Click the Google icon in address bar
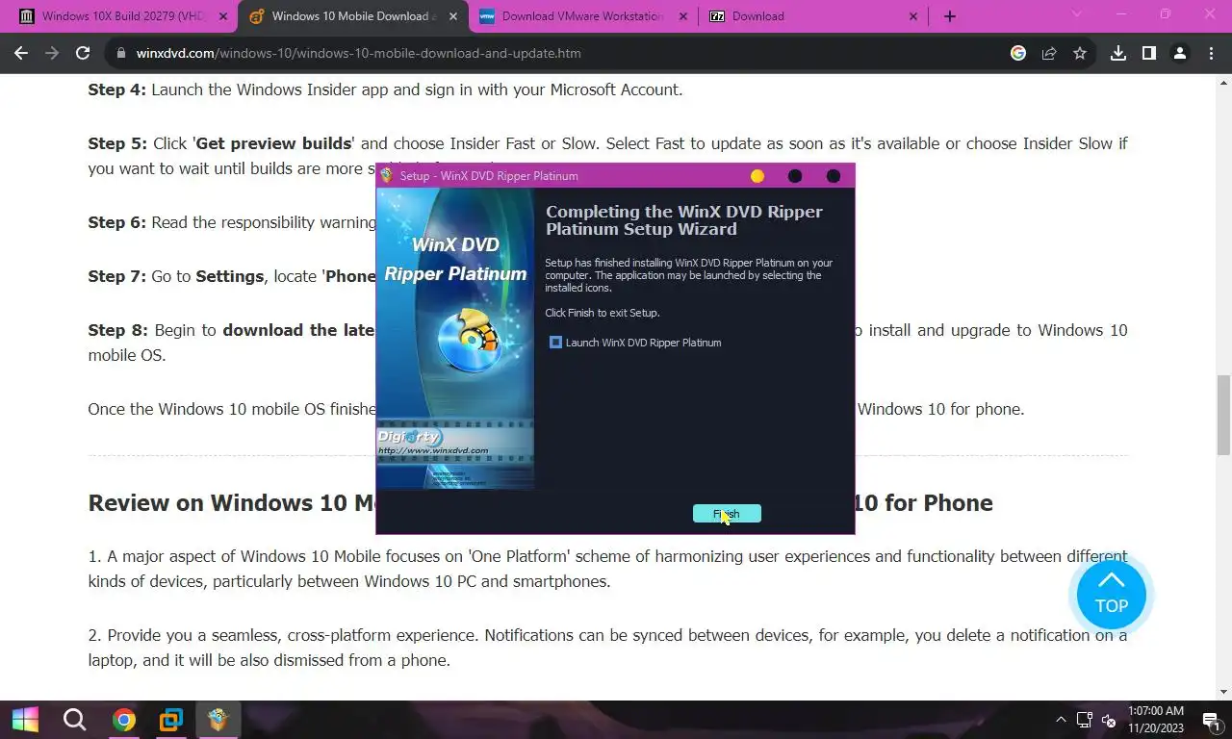 [x=1018, y=53]
